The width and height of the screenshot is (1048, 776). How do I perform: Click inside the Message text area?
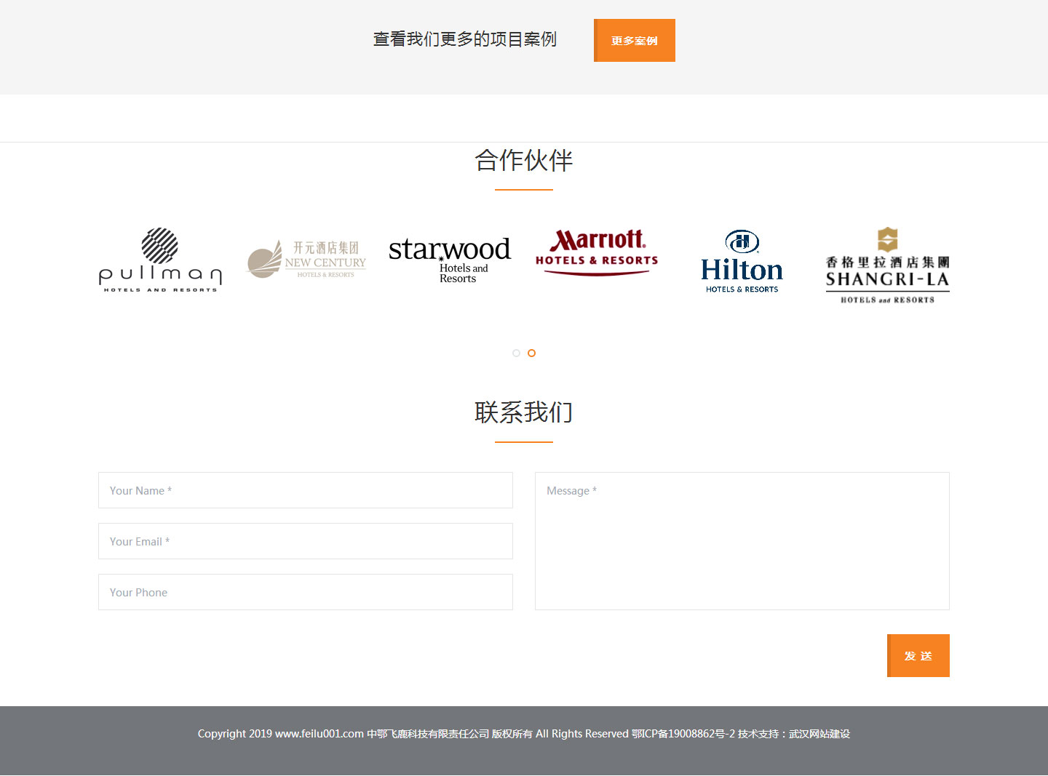[x=742, y=541]
